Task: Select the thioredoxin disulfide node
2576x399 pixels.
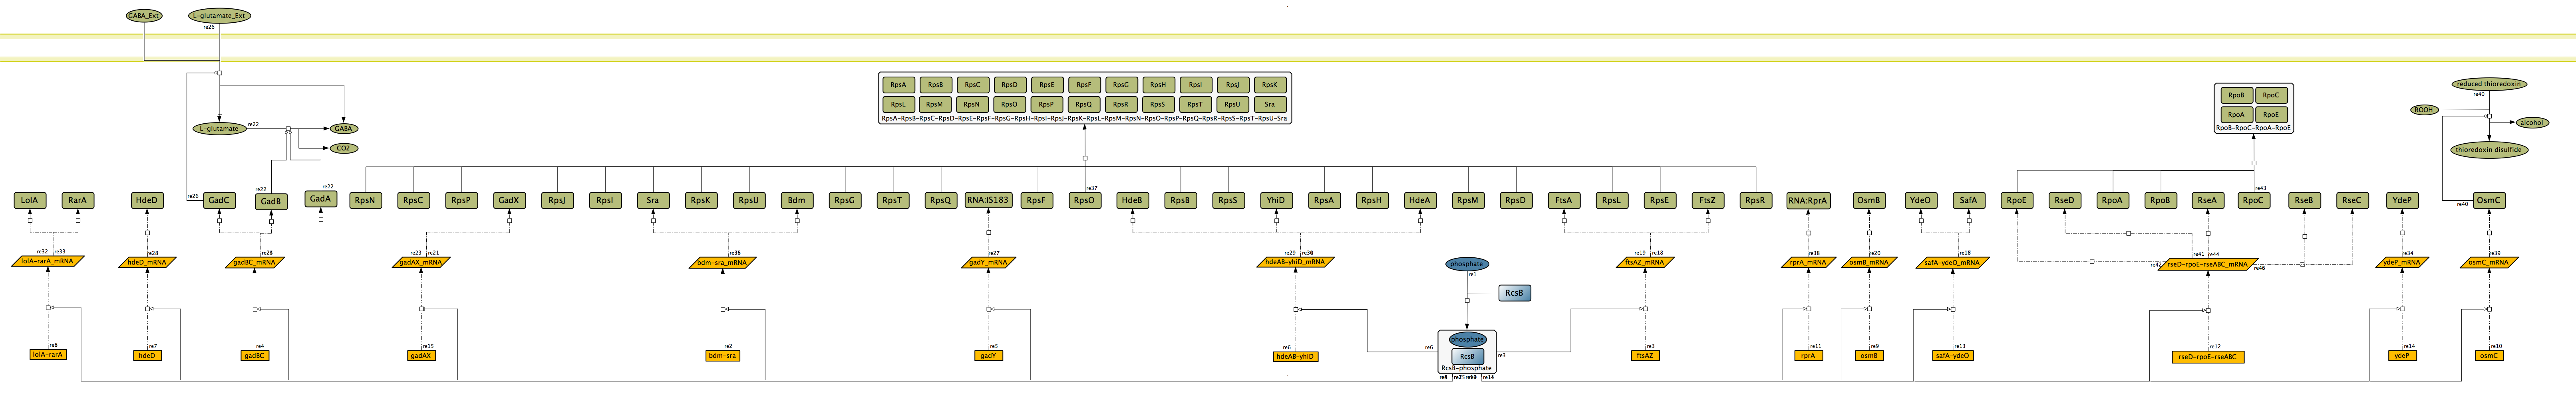Action: click(2489, 150)
